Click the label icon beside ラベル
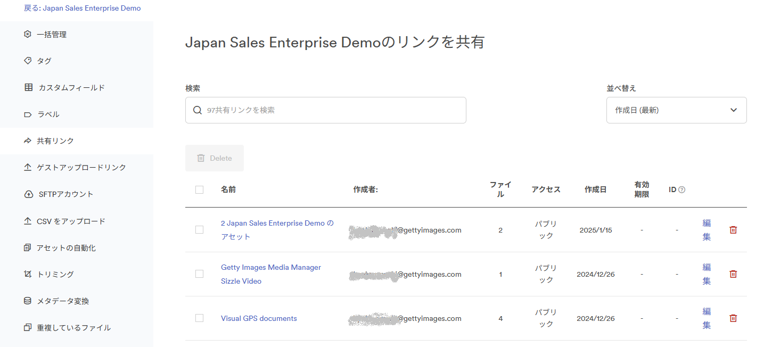Screen dimensions: 764x347 28,114
